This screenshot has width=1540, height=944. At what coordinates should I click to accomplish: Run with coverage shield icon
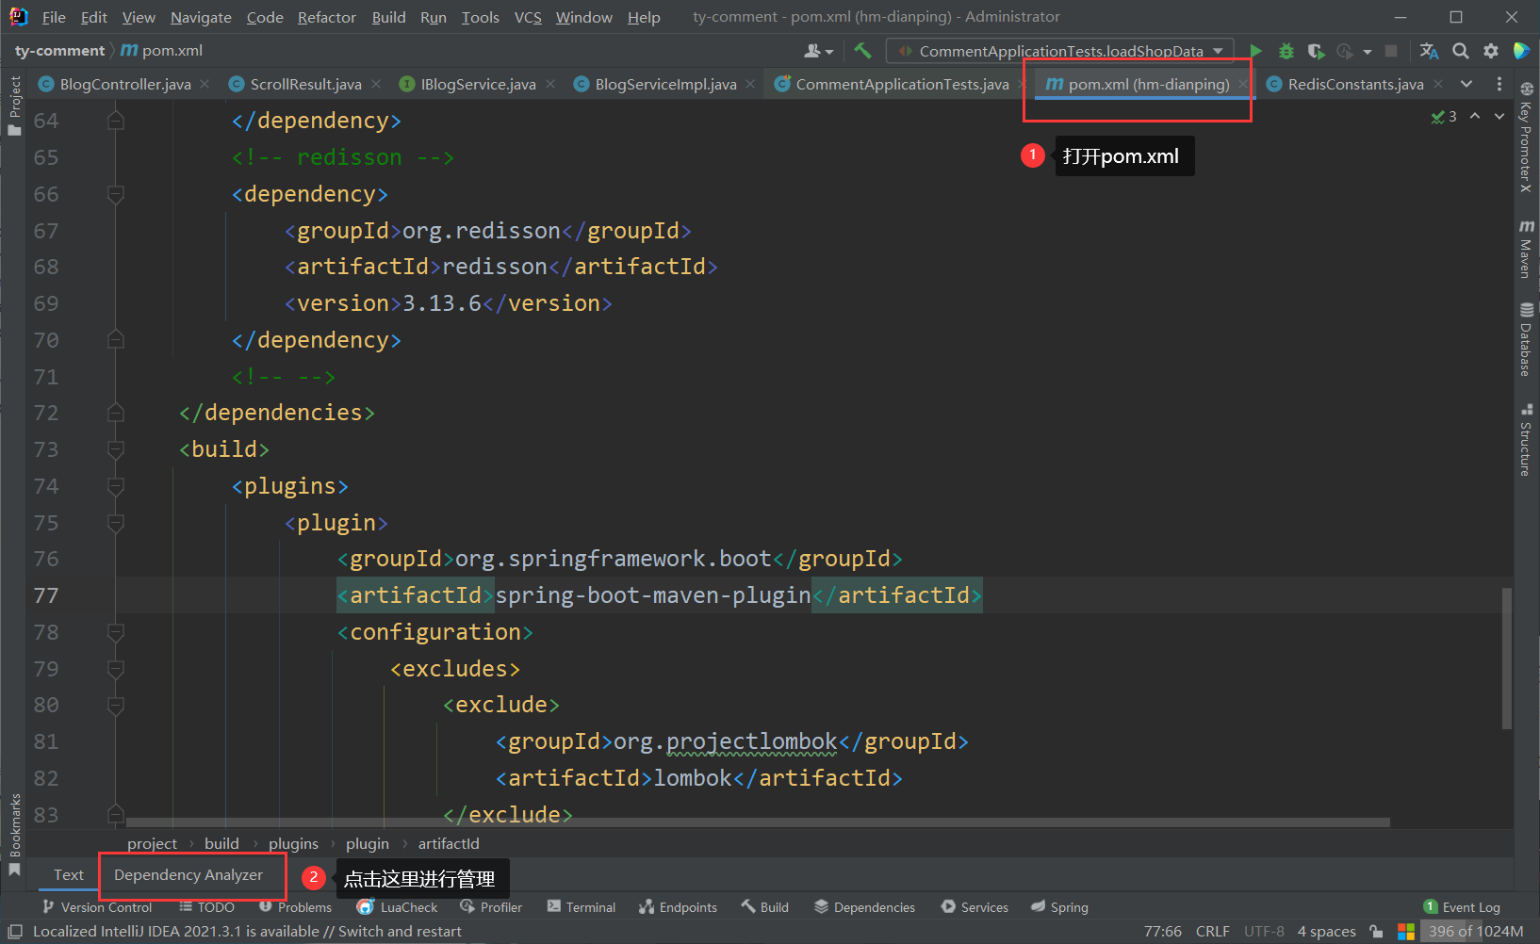(1317, 51)
